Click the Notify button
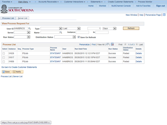 (x=18, y=72)
